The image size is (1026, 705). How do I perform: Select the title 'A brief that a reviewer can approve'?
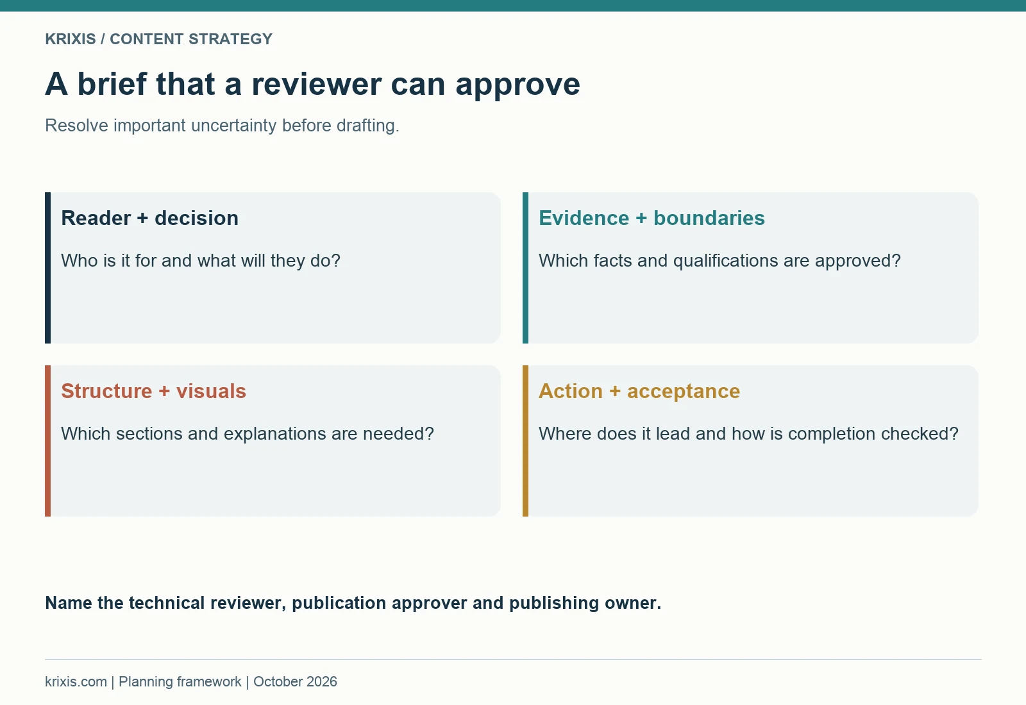[x=312, y=85]
